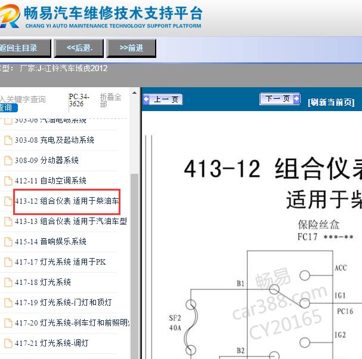Click the 畅易汽车维修技术支持平台 title

coord(113,13)
